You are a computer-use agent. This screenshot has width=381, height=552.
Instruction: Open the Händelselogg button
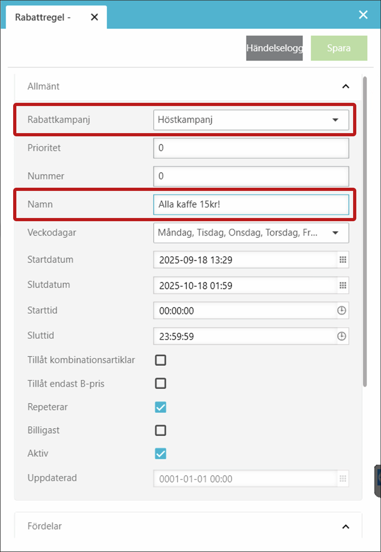(274, 48)
